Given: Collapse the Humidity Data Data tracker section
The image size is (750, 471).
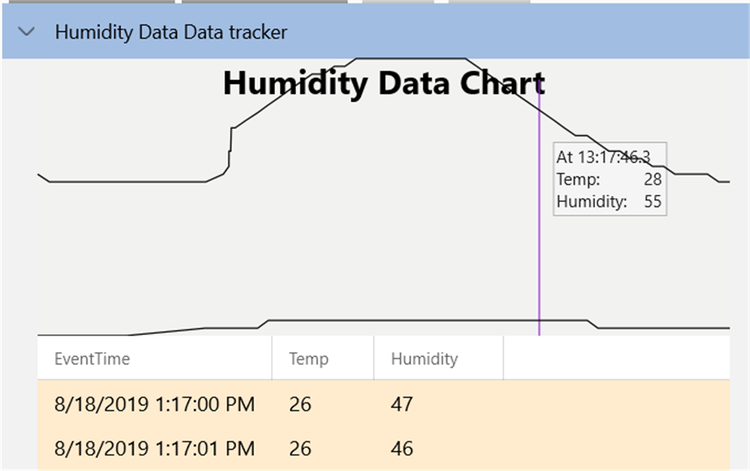Looking at the screenshot, I should pos(27,32).
